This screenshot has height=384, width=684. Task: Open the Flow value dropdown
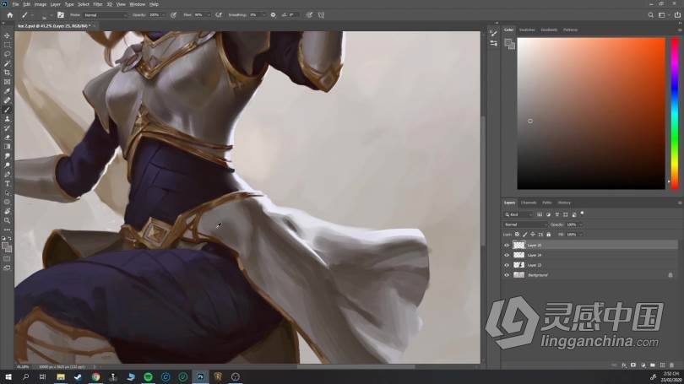[208, 15]
